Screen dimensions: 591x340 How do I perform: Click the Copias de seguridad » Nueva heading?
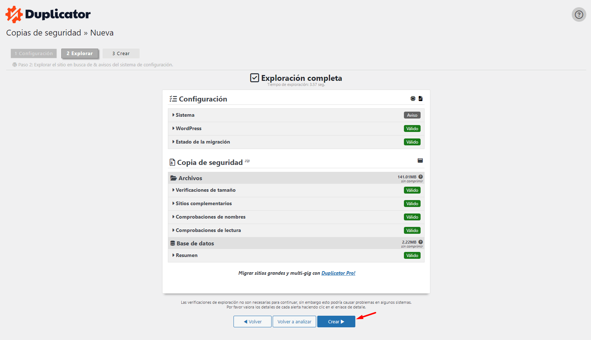[x=60, y=33]
